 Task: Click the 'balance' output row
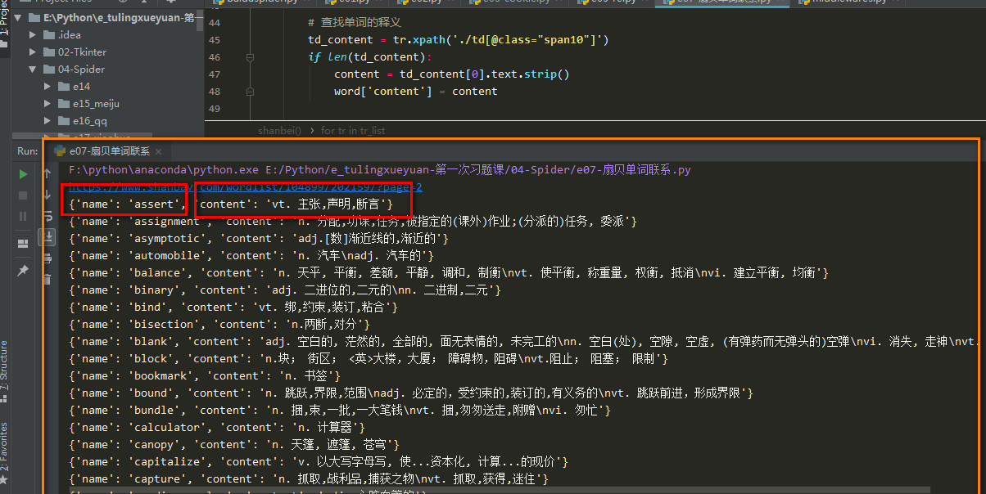pos(449,272)
